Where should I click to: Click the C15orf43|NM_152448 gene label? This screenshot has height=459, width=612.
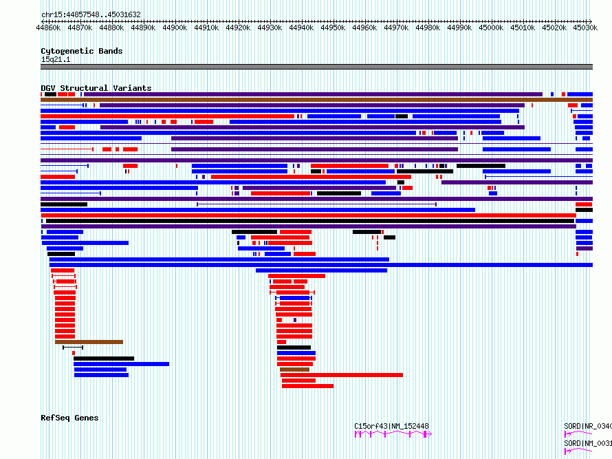[391, 426]
